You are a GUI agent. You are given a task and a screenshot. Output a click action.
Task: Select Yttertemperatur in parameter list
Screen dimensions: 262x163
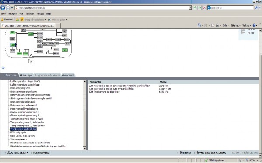click(x=19, y=140)
